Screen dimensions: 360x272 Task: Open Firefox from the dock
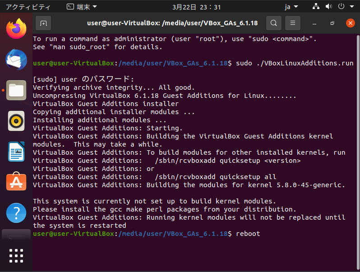[x=16, y=29]
